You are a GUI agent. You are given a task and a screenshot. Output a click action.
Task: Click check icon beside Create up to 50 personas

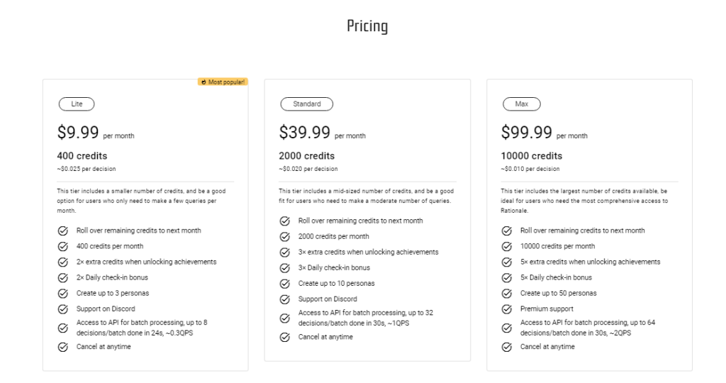(506, 294)
